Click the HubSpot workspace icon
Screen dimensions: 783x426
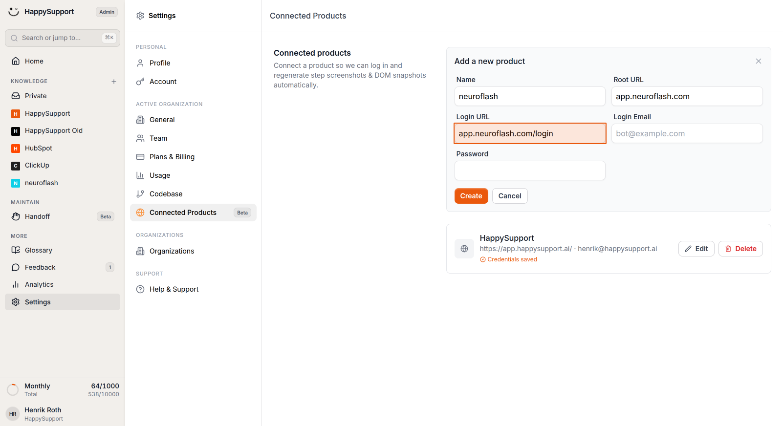click(16, 149)
